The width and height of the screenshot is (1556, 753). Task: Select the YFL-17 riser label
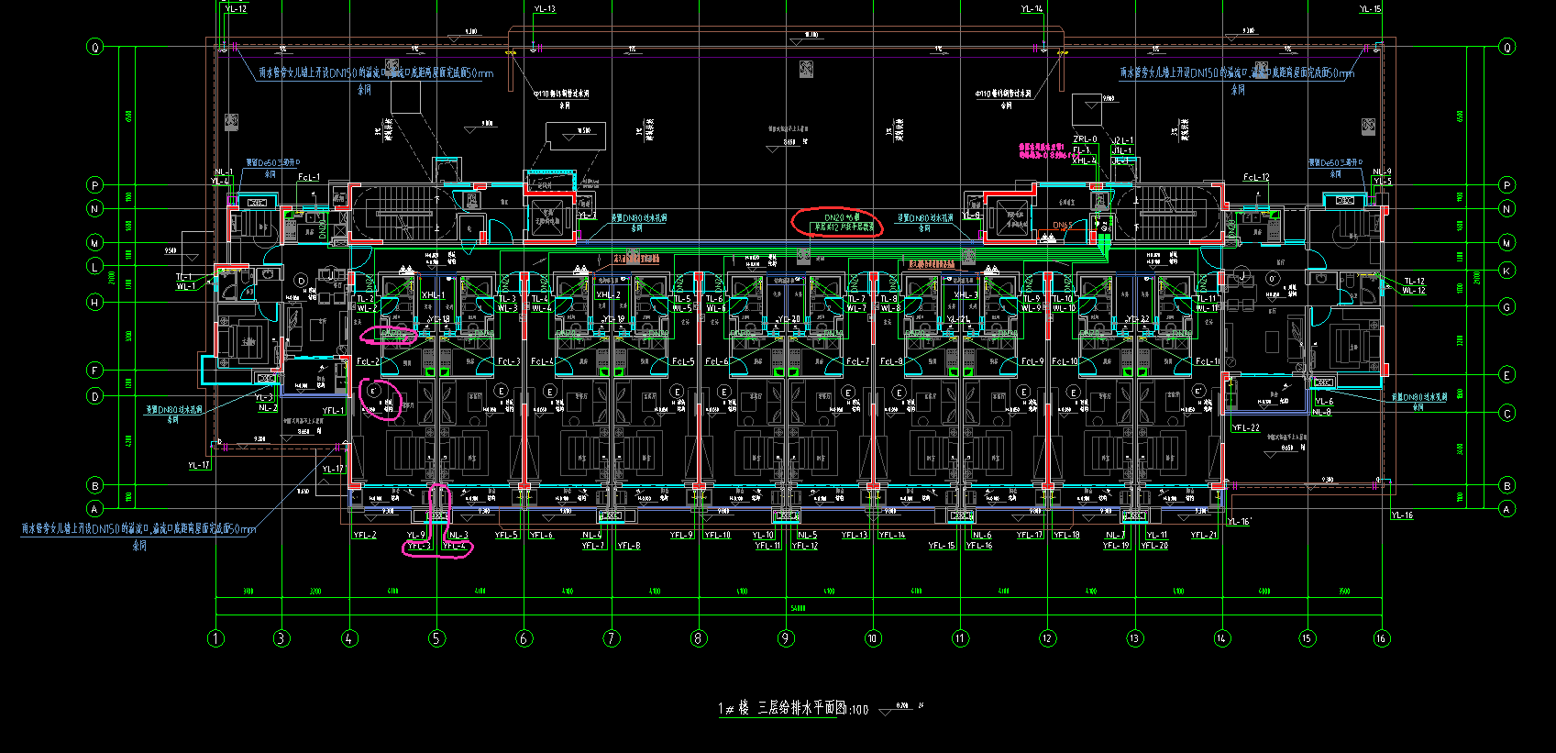tap(1030, 535)
